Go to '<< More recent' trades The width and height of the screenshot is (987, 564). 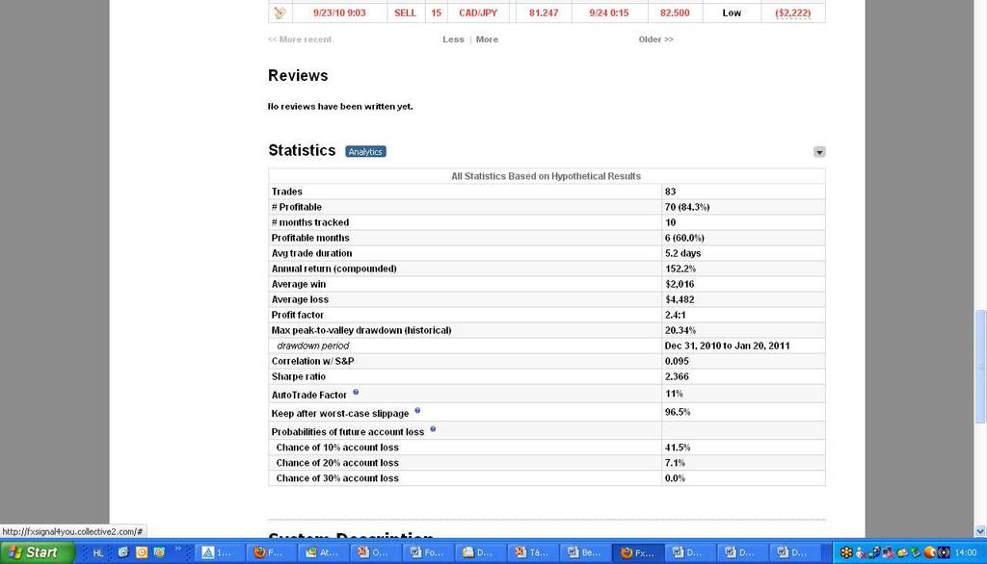[x=300, y=39]
